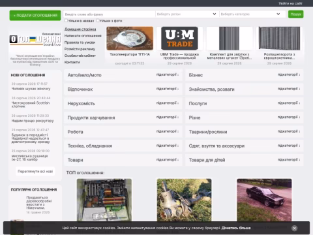Viewport: 313px width, 235px height.
Task: Open the 'Особистий кабінет' menu link
Action: pos(80,55)
